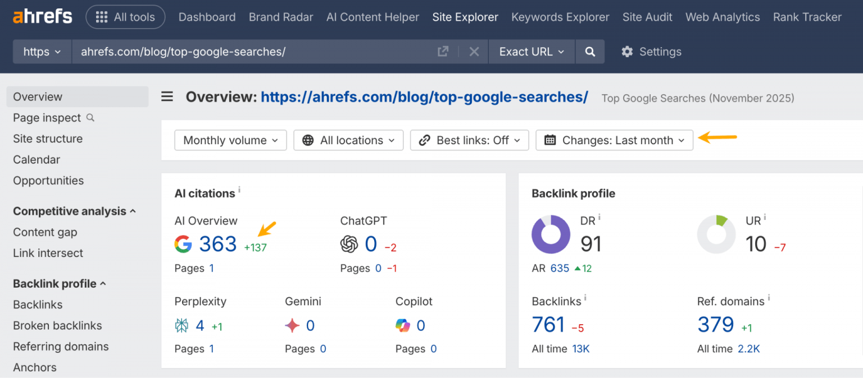Open Site structure in sidebar
The image size is (863, 378).
(x=48, y=139)
